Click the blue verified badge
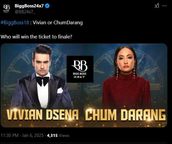The width and height of the screenshot is (172, 144). tap(47, 6)
